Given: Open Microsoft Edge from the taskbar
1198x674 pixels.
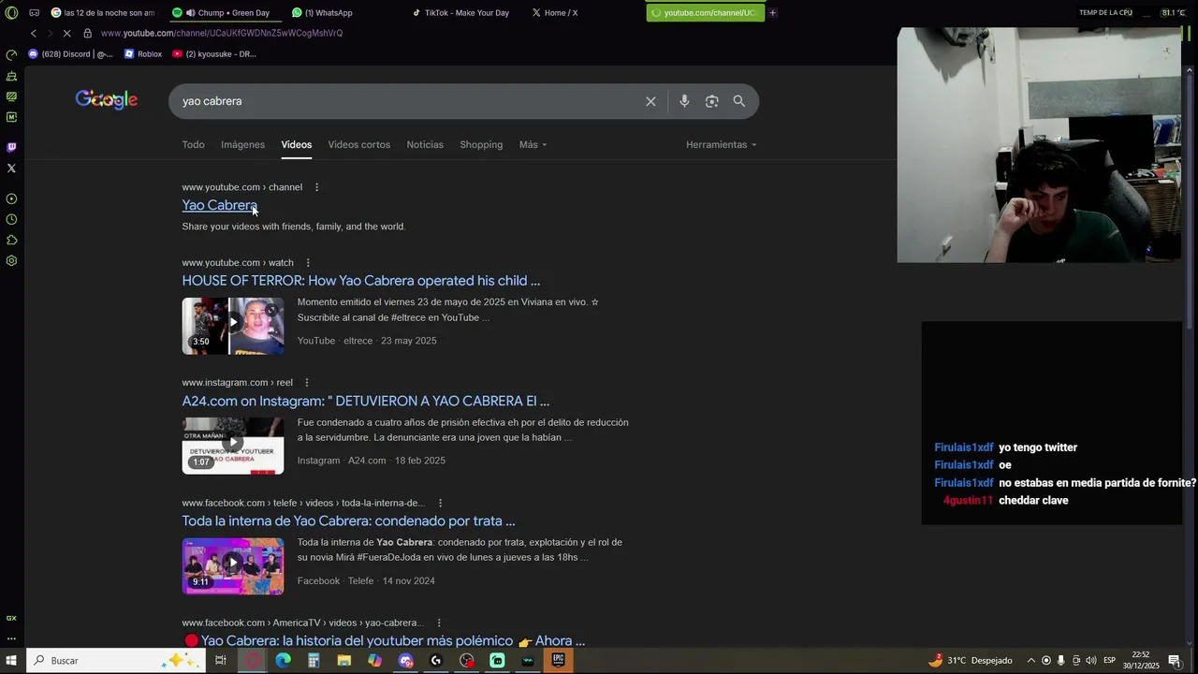Looking at the screenshot, I should (283, 661).
